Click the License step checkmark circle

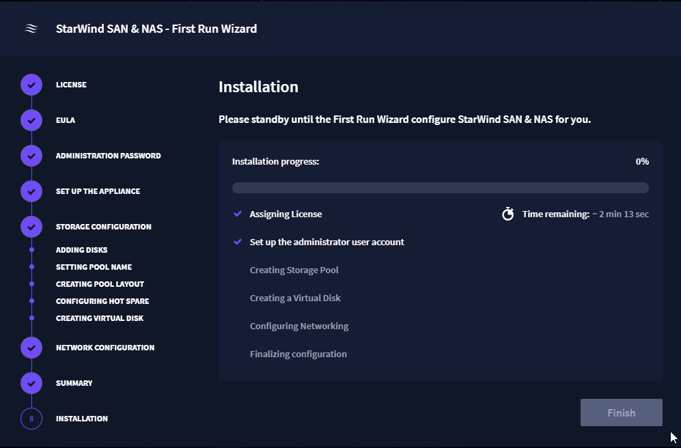pyautogui.click(x=31, y=85)
